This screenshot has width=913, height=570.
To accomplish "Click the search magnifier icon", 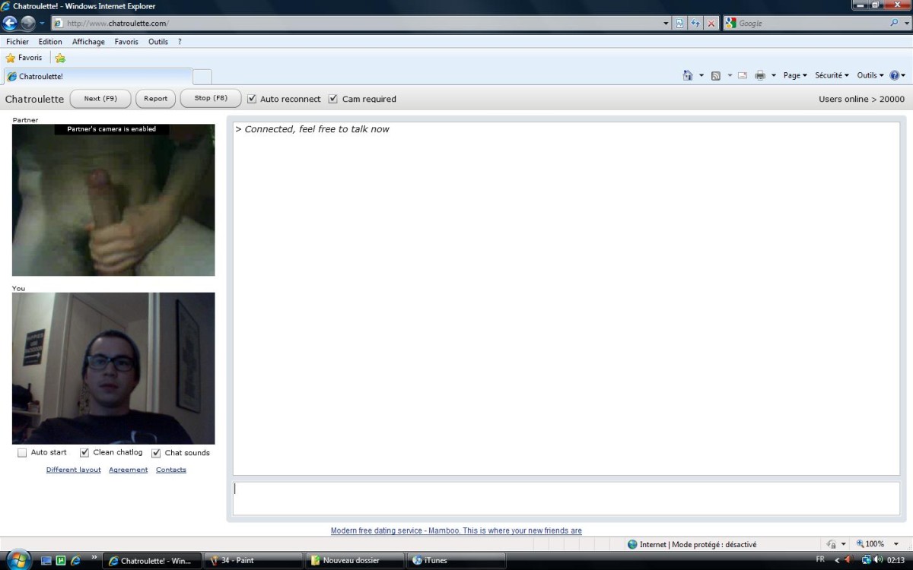I will (894, 23).
